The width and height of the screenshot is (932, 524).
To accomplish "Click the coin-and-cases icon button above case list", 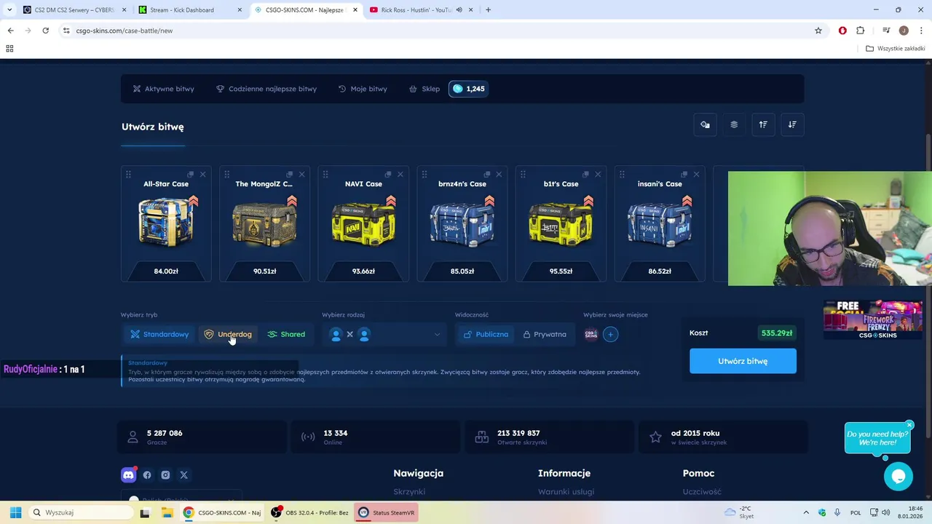I will click(x=705, y=124).
